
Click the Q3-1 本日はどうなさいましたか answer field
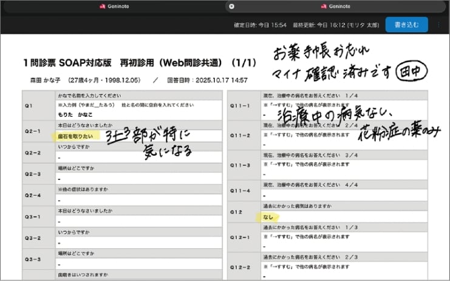[138, 221]
